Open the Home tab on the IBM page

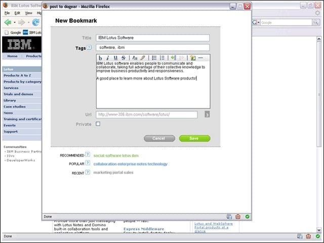pyautogui.click(x=12, y=56)
